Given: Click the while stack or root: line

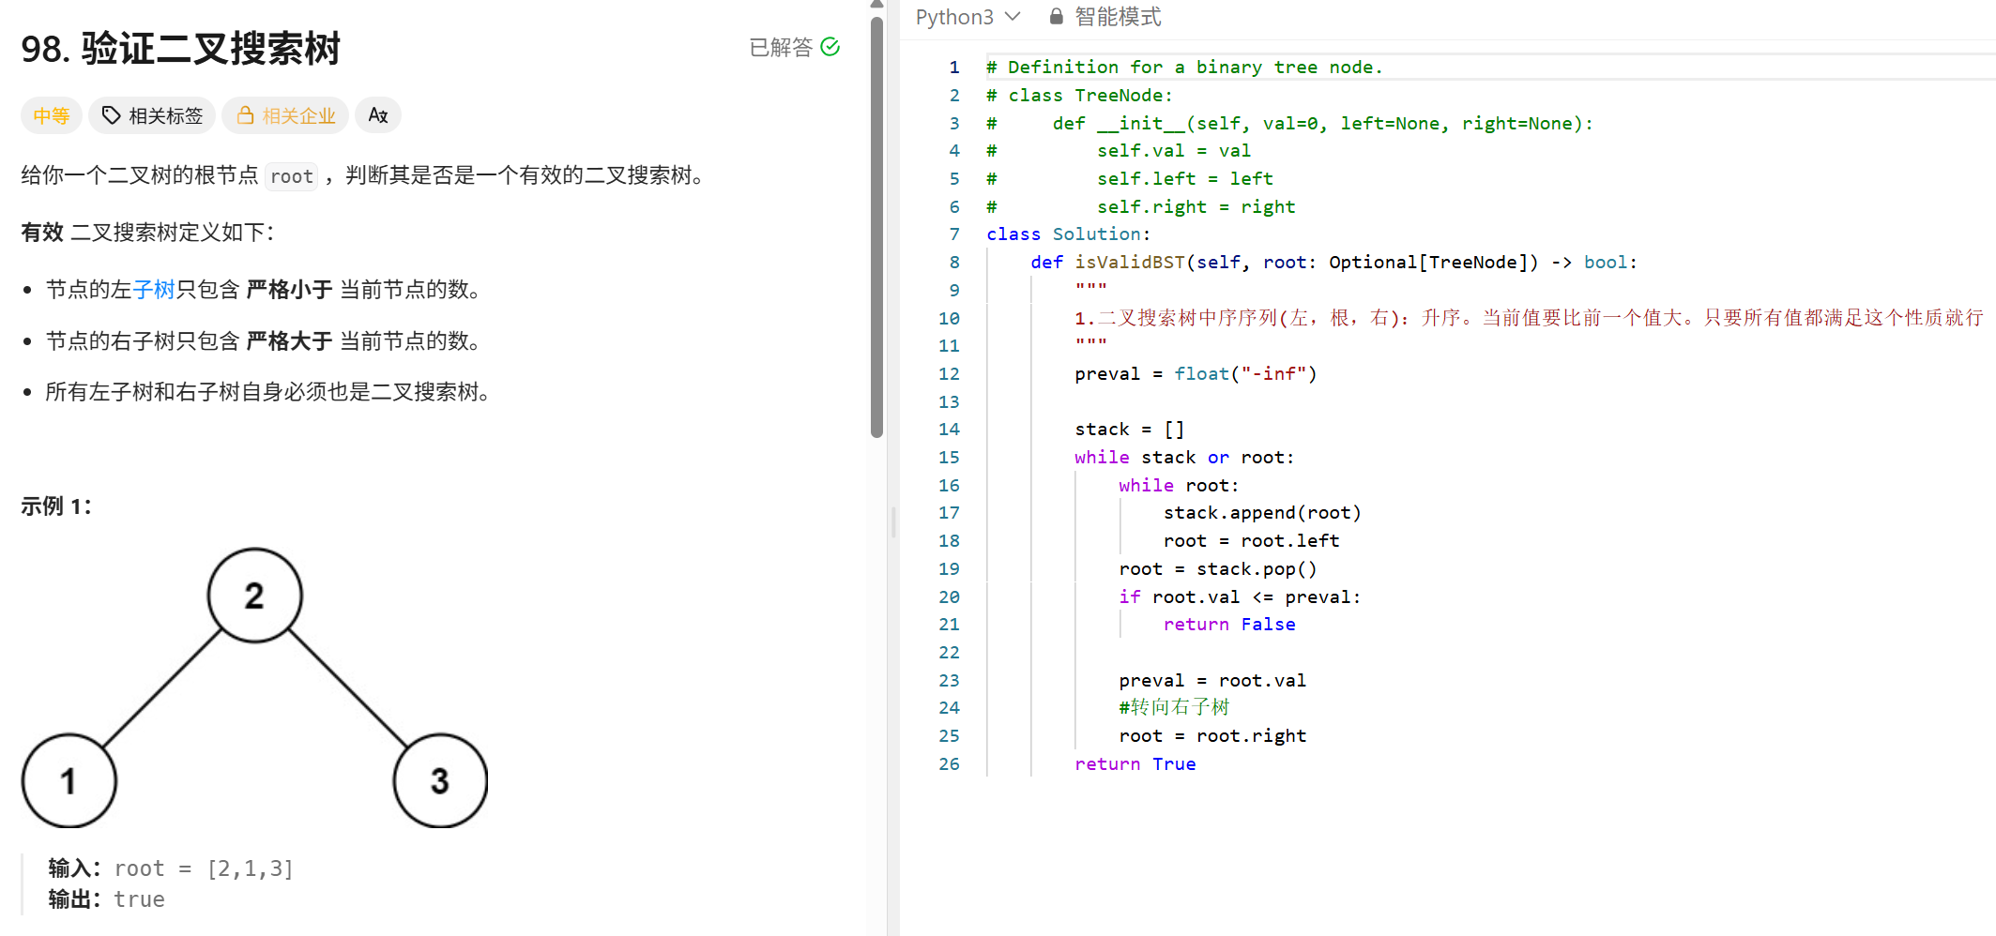Looking at the screenshot, I should point(1184,458).
